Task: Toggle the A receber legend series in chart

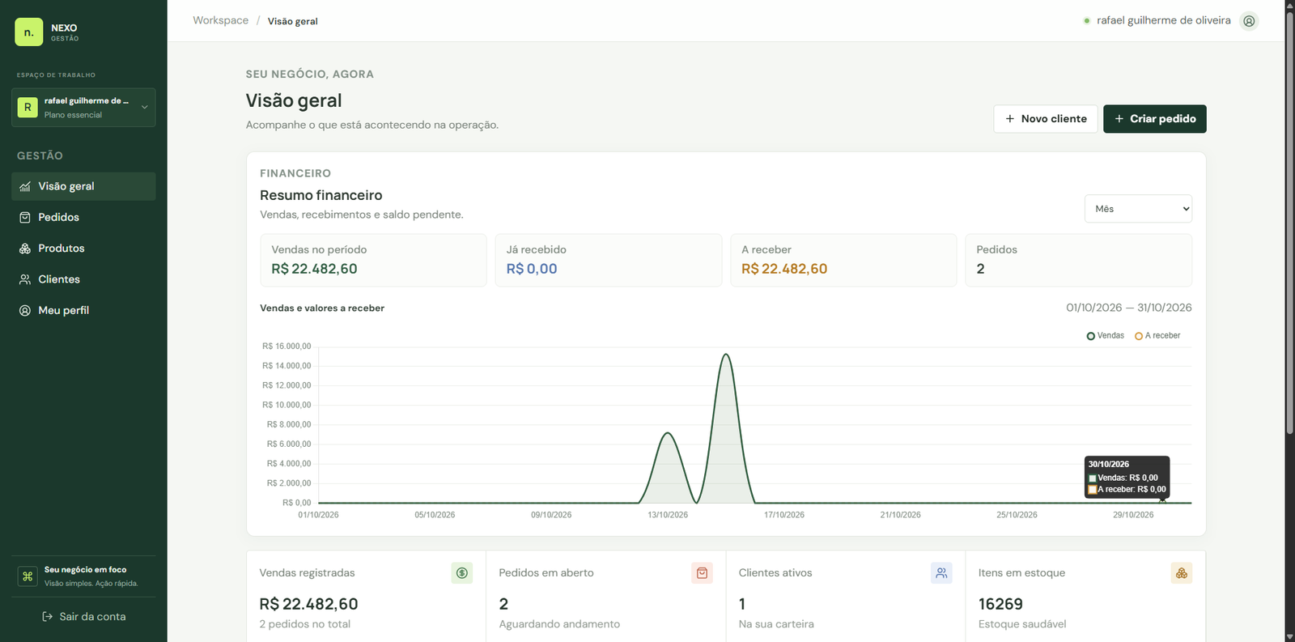Action: pyautogui.click(x=1157, y=336)
